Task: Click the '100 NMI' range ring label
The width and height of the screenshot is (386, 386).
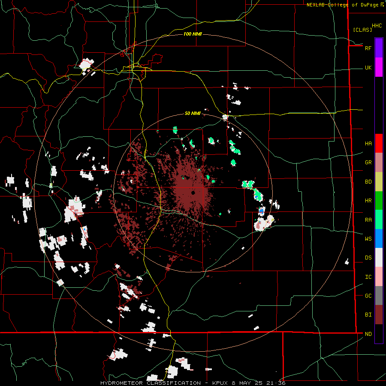Action: [x=193, y=34]
